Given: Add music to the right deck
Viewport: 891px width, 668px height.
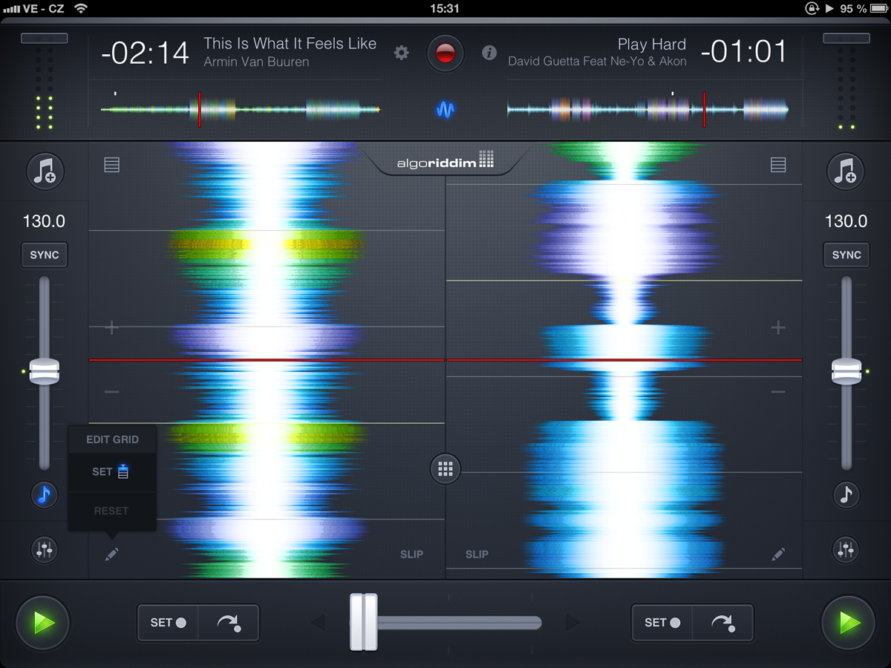Looking at the screenshot, I should (845, 171).
